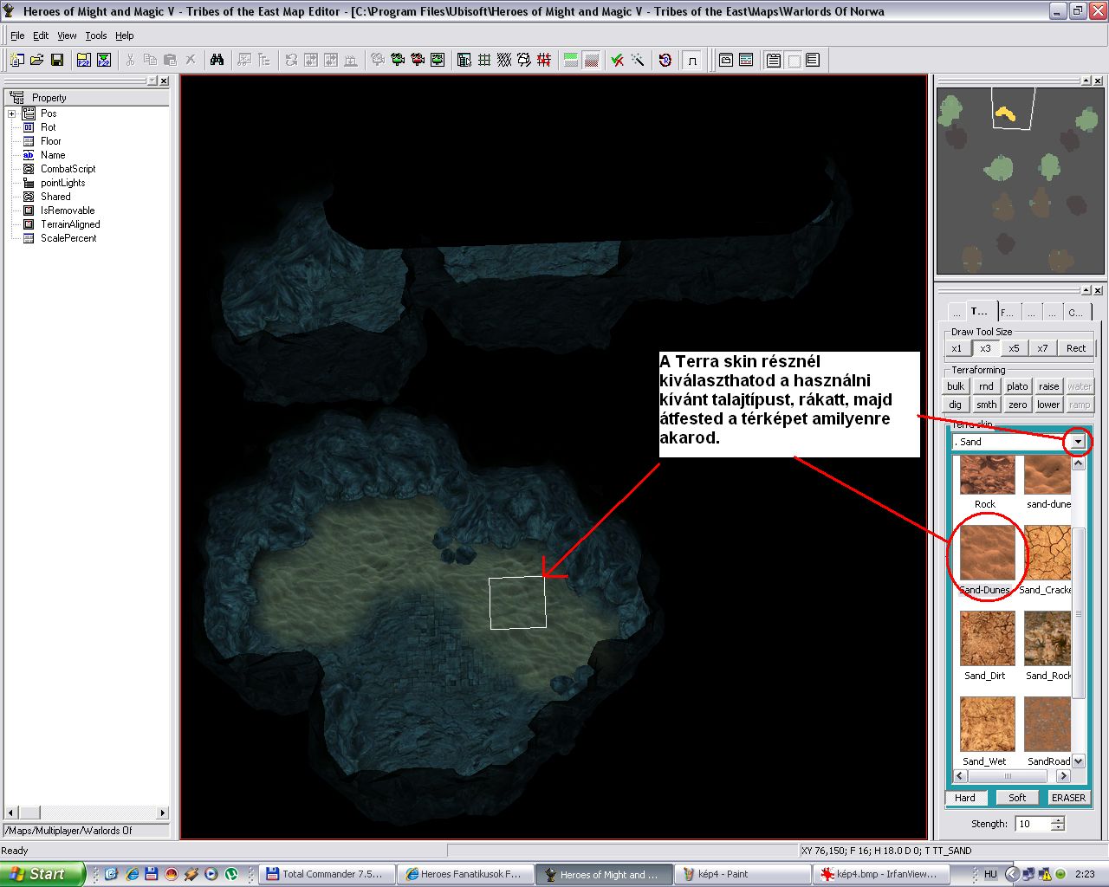Image resolution: width=1109 pixels, height=887 pixels.
Task: Select the Sand_Wet texture swatch
Action: (x=987, y=724)
